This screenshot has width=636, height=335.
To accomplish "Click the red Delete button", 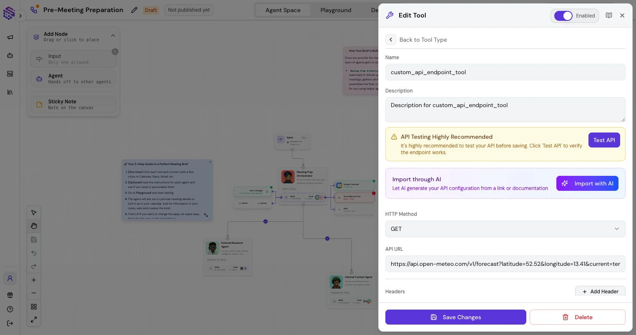I will click(x=577, y=317).
